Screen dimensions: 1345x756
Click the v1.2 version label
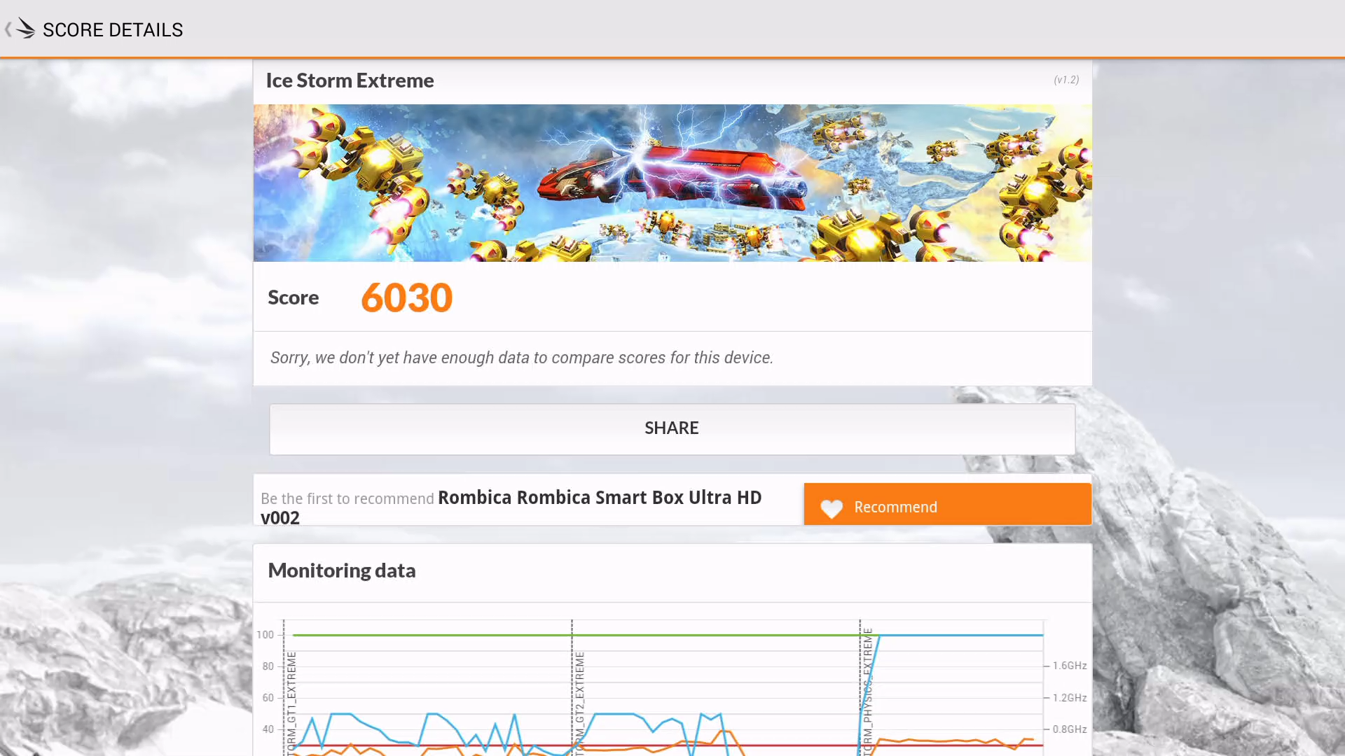click(x=1066, y=80)
